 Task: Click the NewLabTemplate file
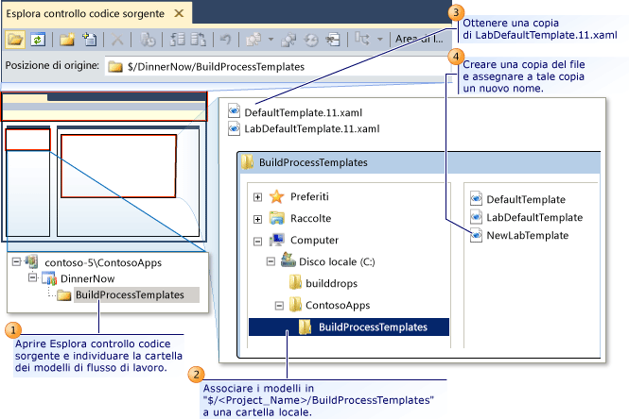tap(527, 235)
